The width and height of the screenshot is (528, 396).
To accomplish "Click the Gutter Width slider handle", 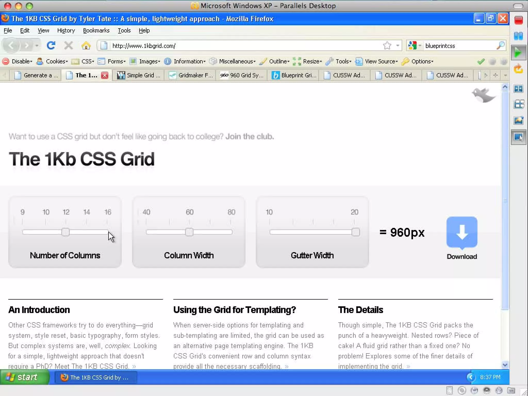I will coord(356,232).
